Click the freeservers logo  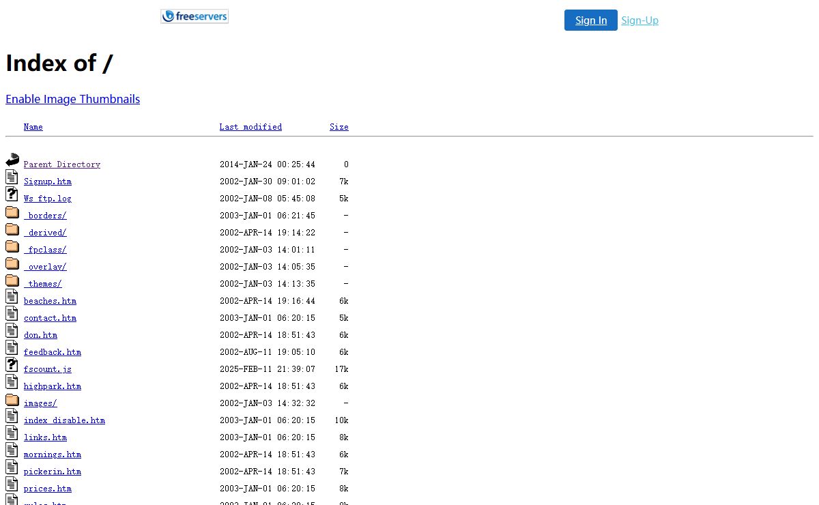click(195, 16)
